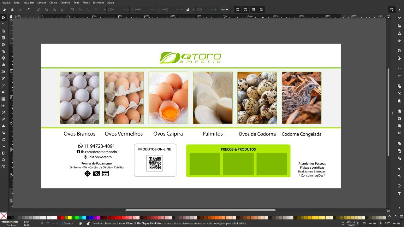Viewport: 404px width, 227px height.
Task: Toggle move patterns with objects
Action: point(261,10)
